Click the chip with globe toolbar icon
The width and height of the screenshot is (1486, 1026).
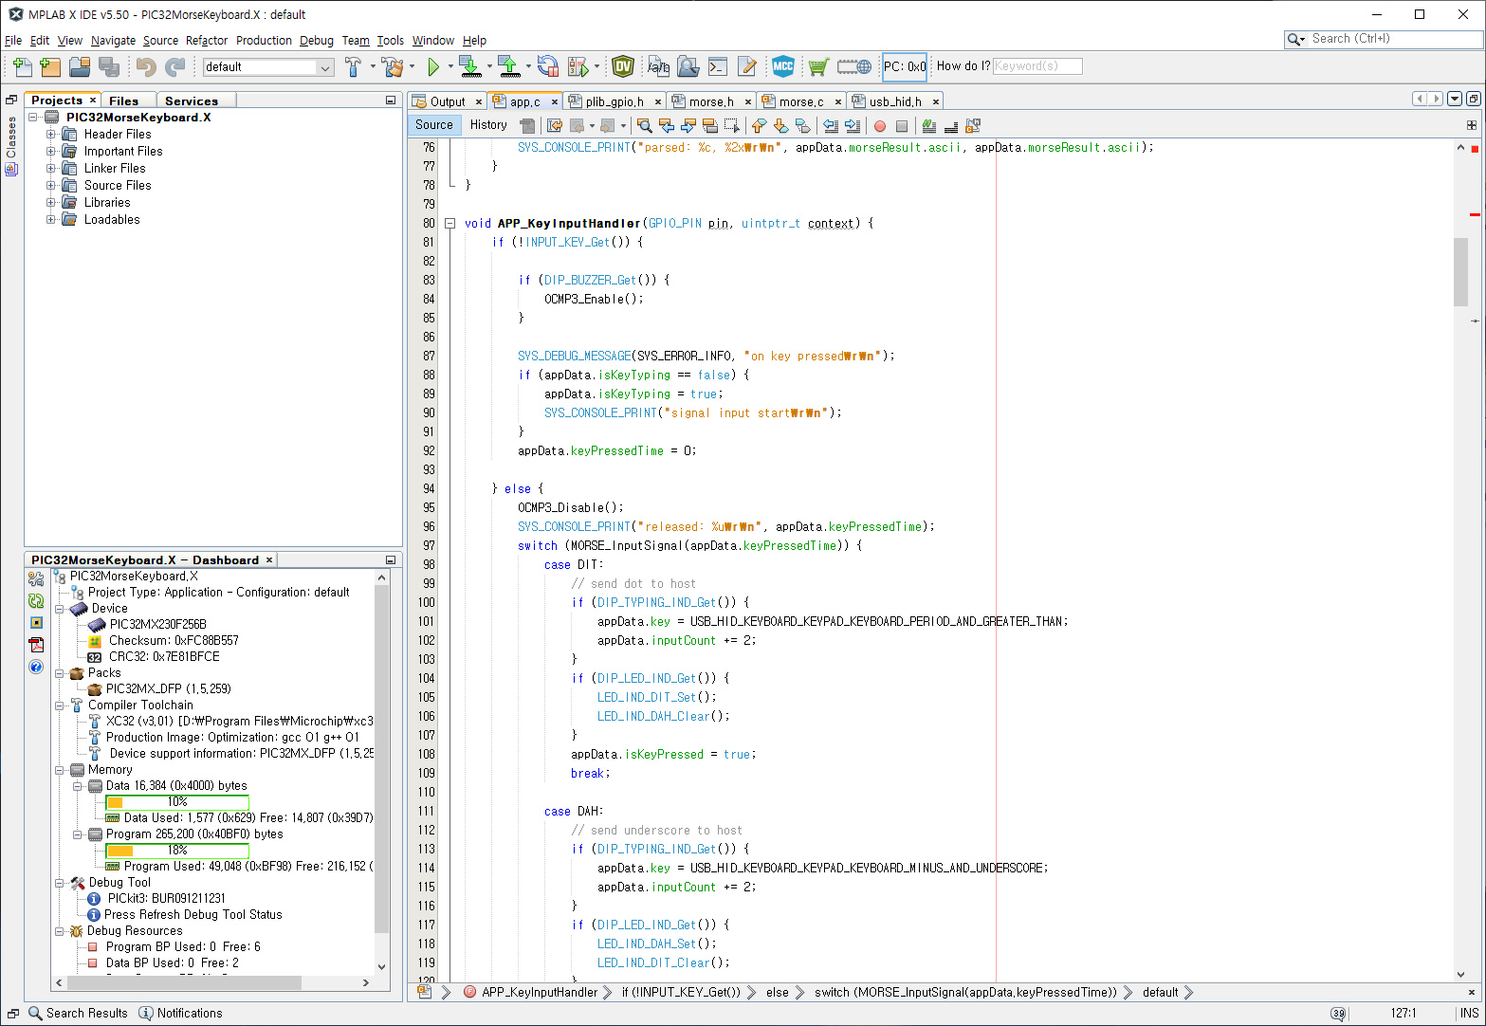[x=853, y=66]
